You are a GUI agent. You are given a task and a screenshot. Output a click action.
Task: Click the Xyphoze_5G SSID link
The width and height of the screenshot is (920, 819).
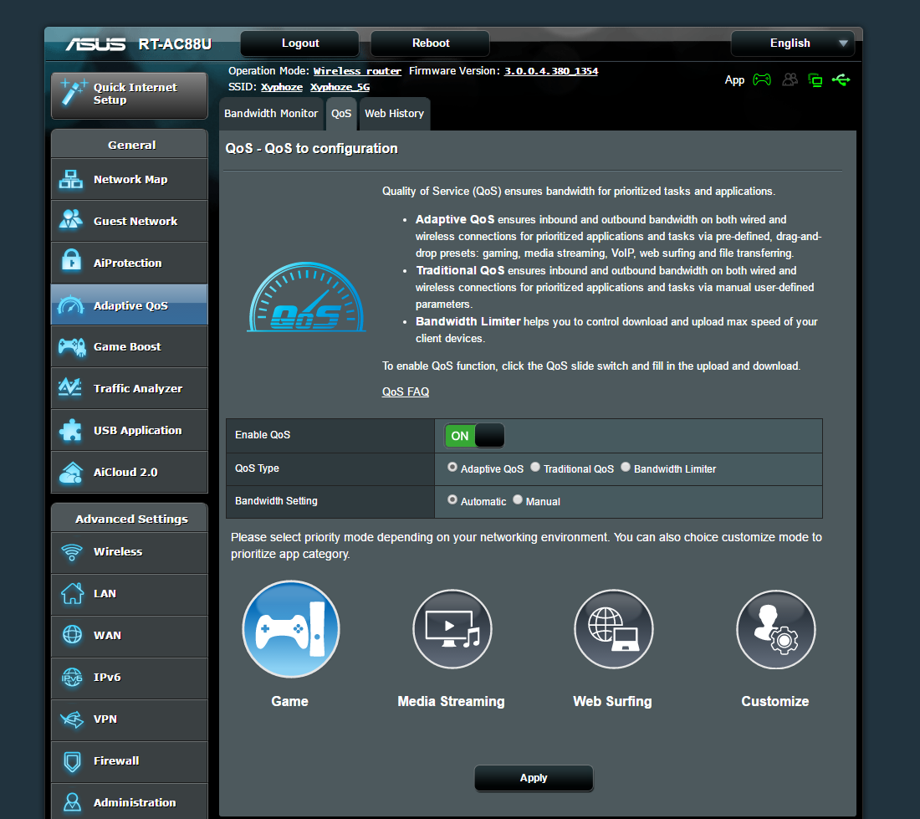tap(340, 87)
